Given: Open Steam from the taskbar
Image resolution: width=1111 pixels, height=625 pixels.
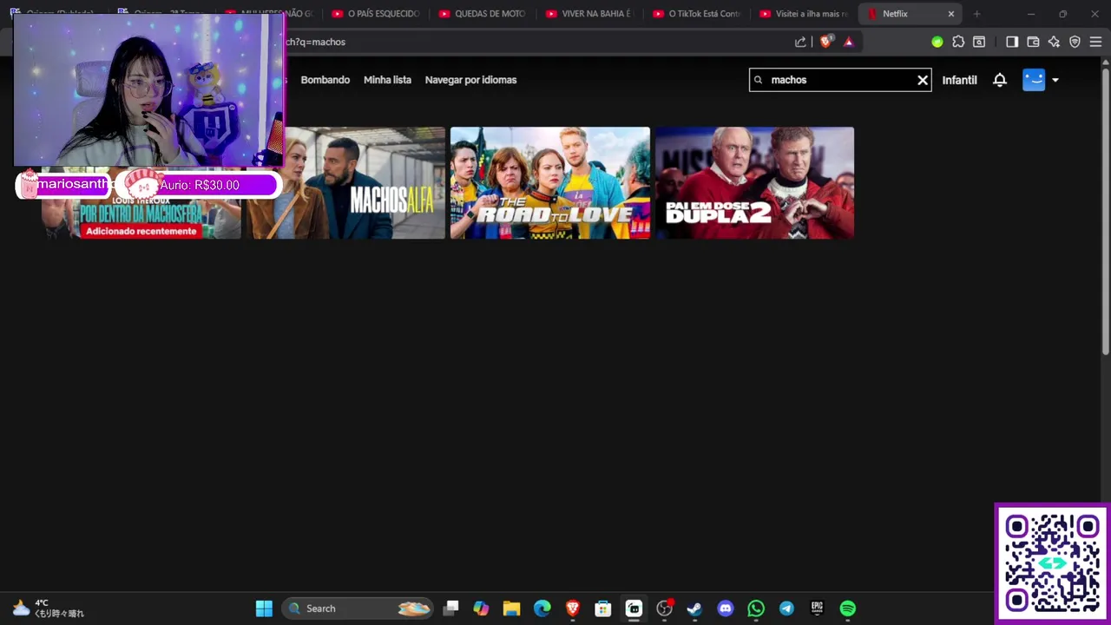Looking at the screenshot, I should coord(694,609).
